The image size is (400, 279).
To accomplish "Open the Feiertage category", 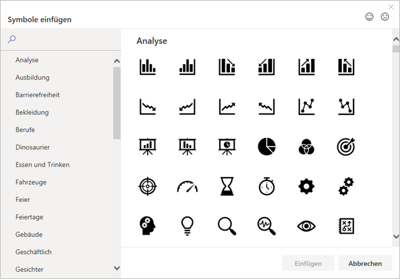I will click(29, 217).
